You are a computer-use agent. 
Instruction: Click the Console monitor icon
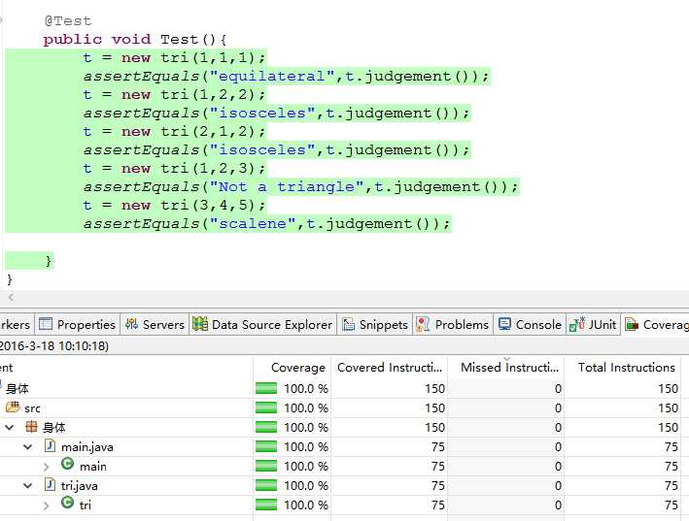[x=504, y=324]
